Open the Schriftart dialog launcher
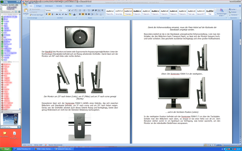The height and width of the screenshot is (151, 242). tap(76, 18)
